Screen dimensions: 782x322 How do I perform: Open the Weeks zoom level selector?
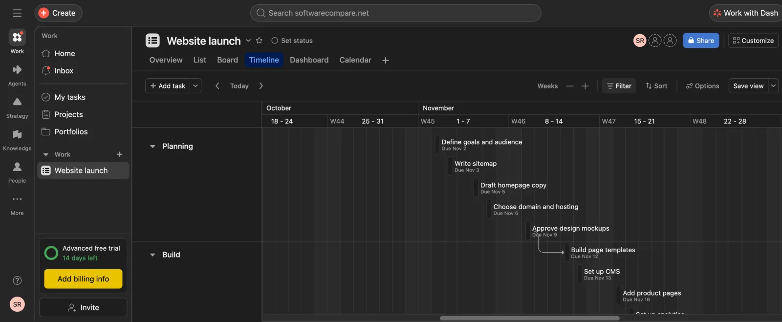point(547,86)
